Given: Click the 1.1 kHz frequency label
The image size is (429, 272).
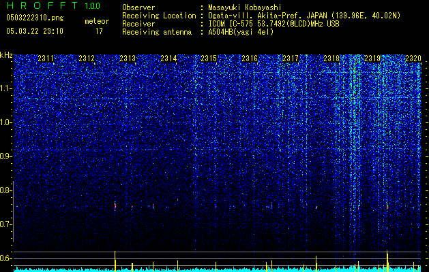Looking at the screenshot, I should [5, 88].
